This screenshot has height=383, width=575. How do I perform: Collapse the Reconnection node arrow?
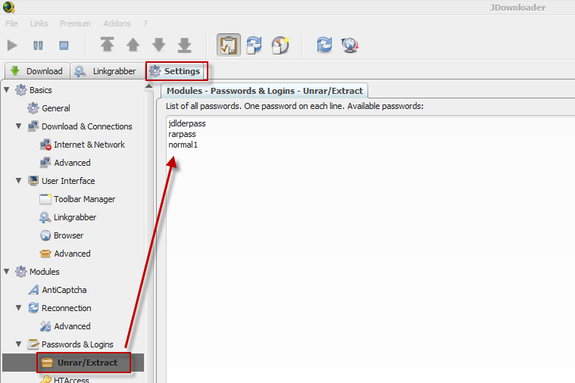coord(19,308)
